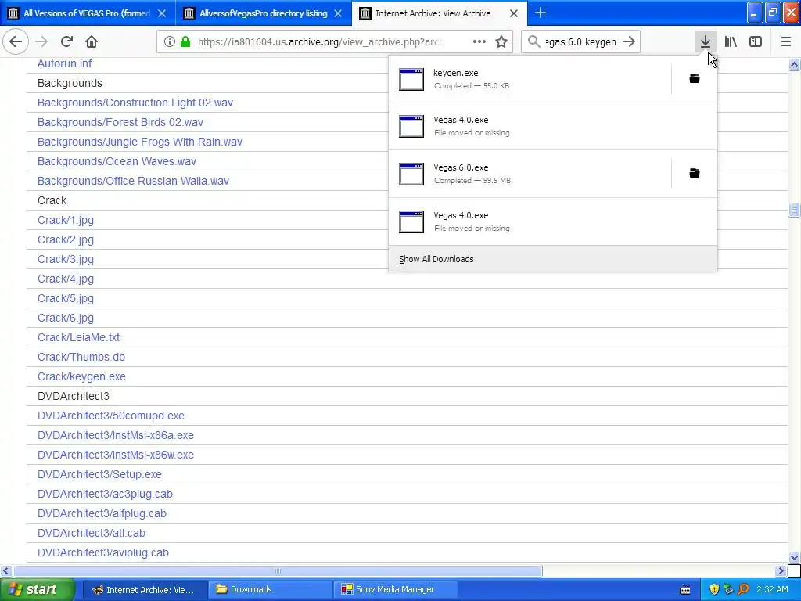Open DVDArchitect3/ac3plug.cab link
The width and height of the screenshot is (801, 601).
[x=105, y=495]
